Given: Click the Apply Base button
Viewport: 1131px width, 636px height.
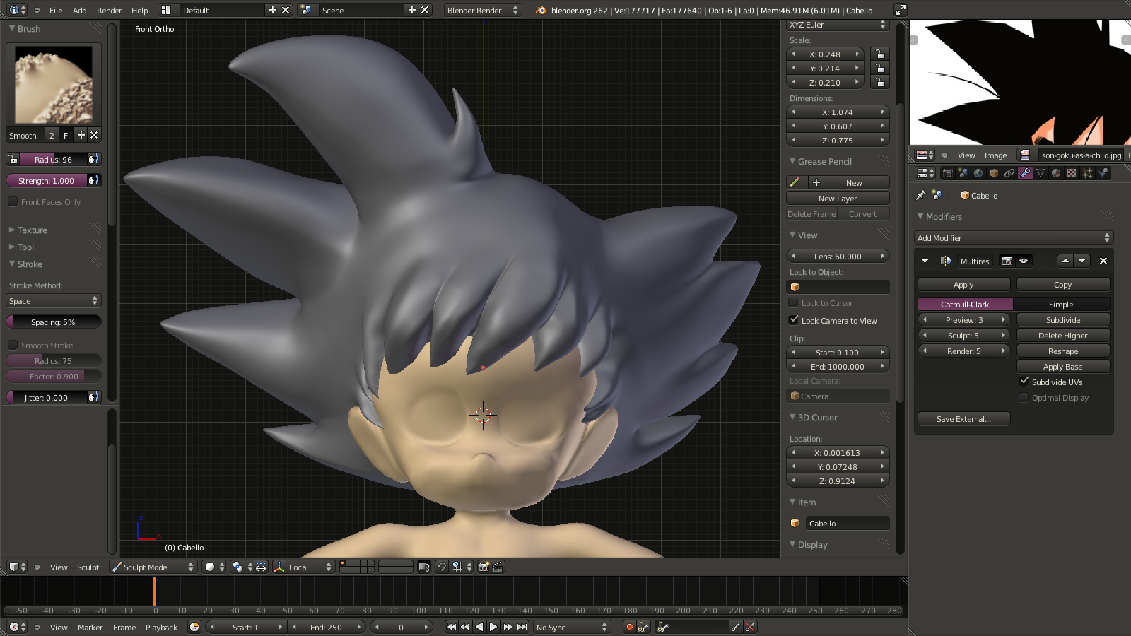Looking at the screenshot, I should pyautogui.click(x=1062, y=367).
